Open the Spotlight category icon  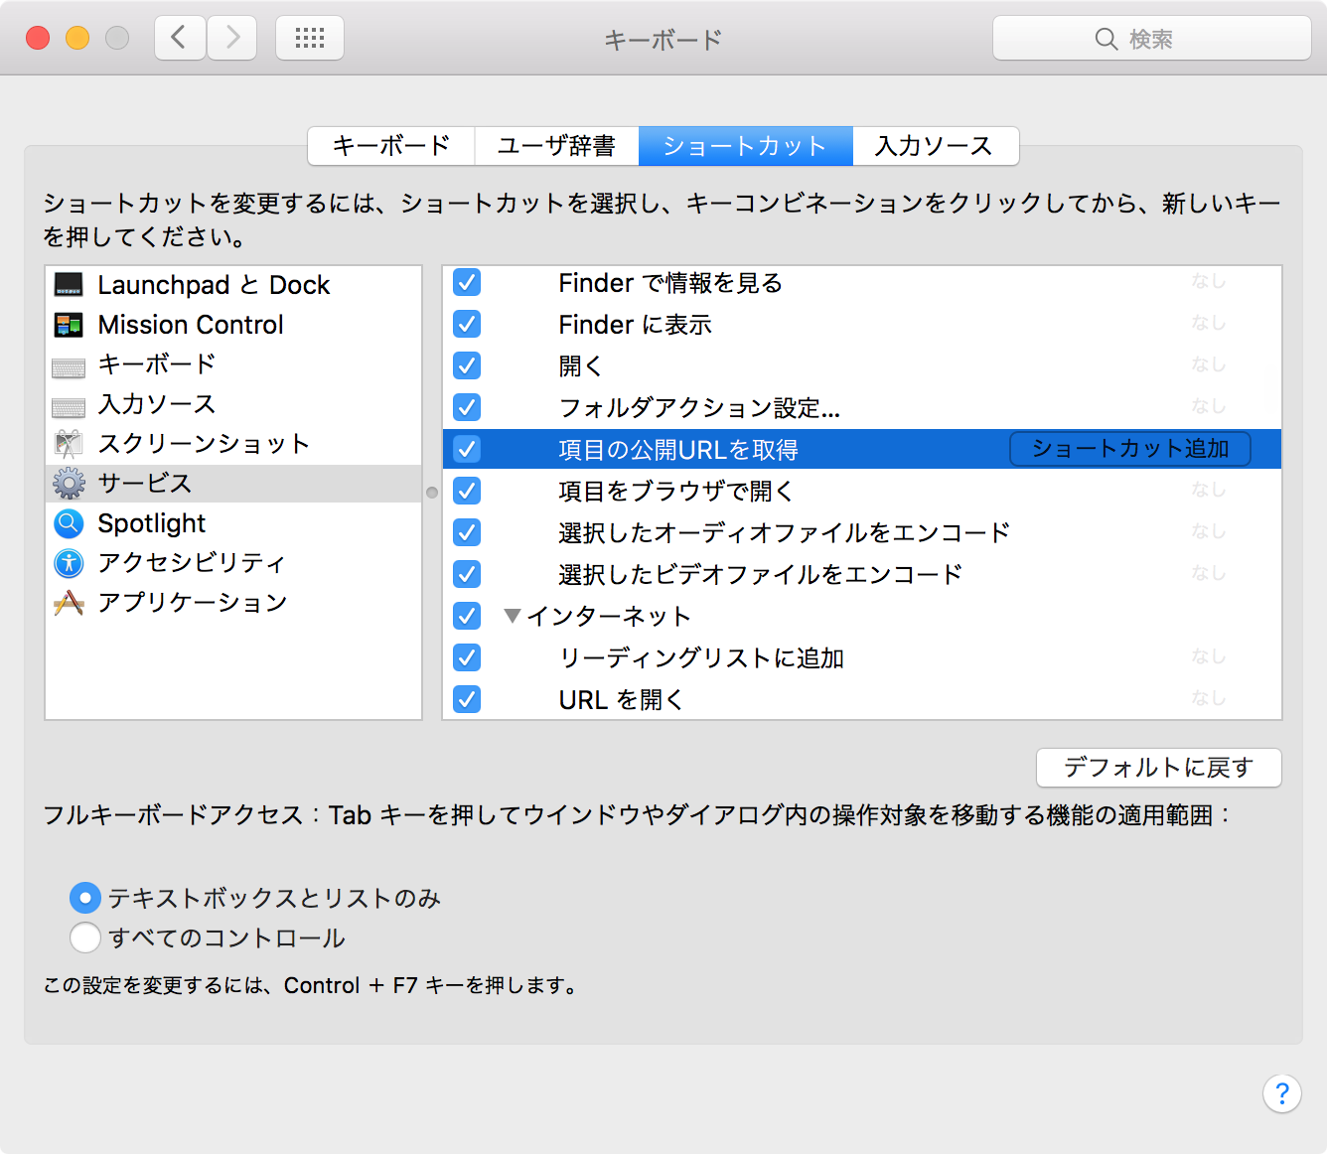tap(68, 523)
